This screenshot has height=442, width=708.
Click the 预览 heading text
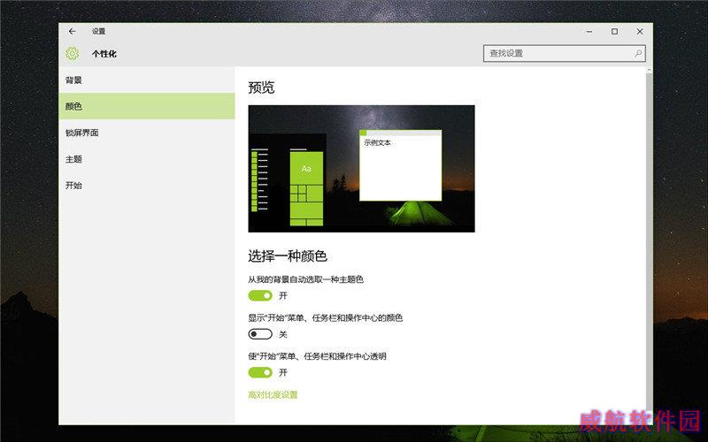tap(261, 87)
